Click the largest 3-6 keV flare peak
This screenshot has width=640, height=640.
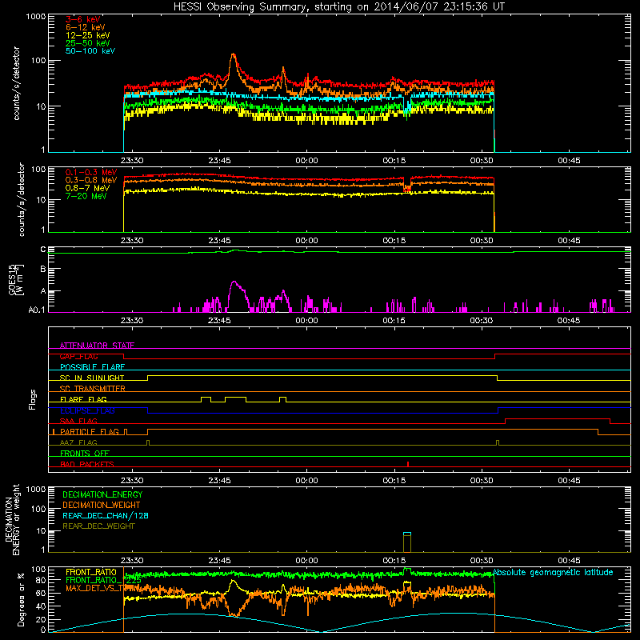233,55
